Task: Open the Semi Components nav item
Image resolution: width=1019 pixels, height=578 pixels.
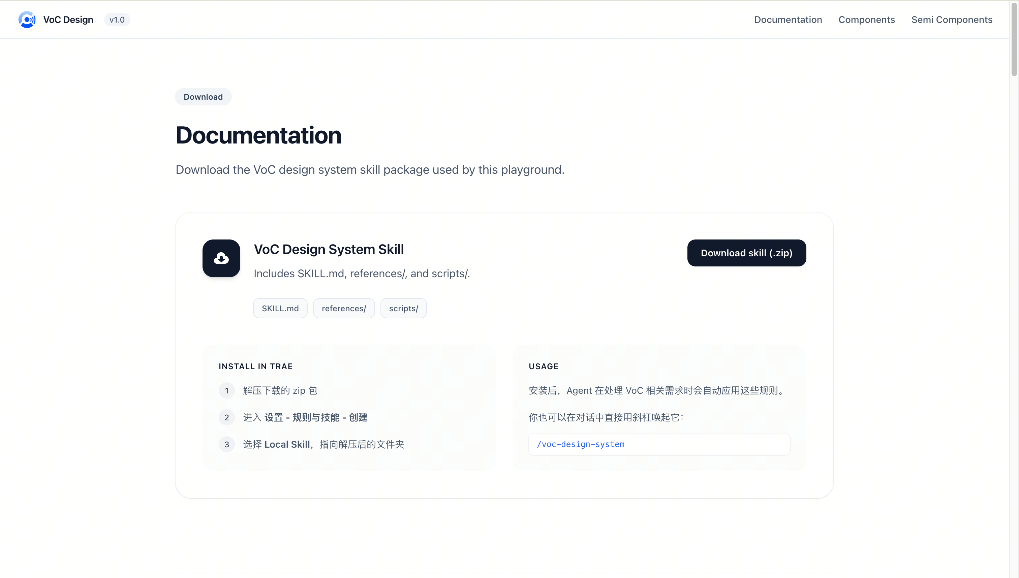Action: (x=952, y=20)
